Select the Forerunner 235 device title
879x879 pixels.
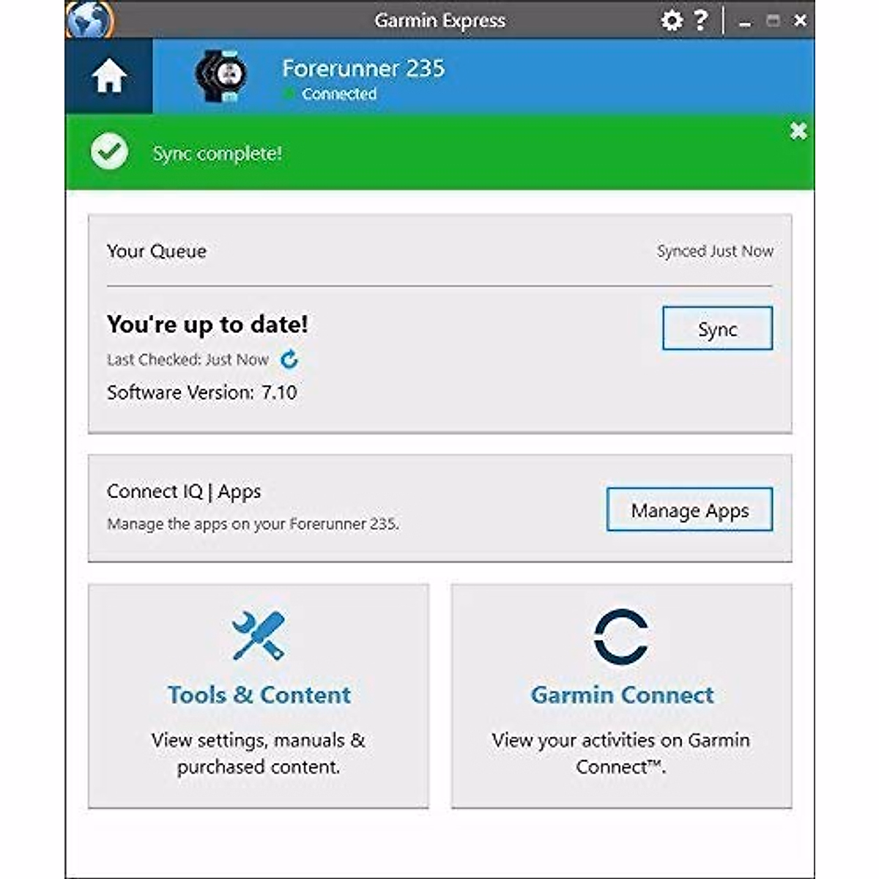(363, 68)
